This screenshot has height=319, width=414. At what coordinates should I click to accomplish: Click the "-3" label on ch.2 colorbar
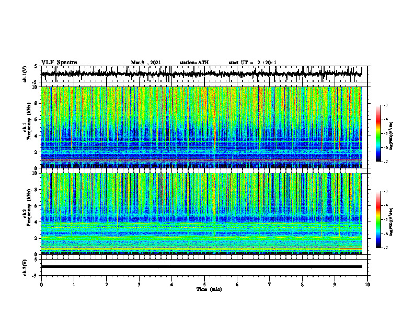click(385, 191)
